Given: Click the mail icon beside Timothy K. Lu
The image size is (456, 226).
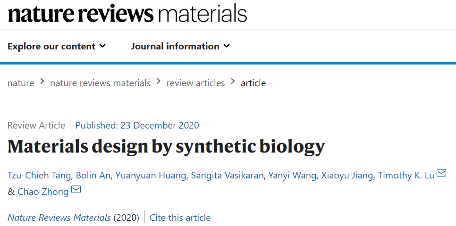Looking at the screenshot, I should 441,173.
